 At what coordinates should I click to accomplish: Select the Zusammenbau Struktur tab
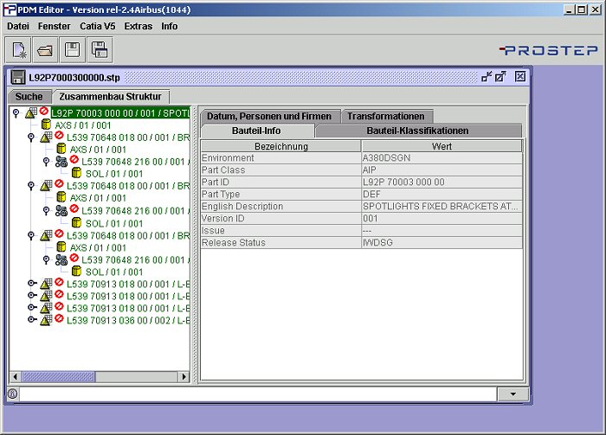point(111,96)
